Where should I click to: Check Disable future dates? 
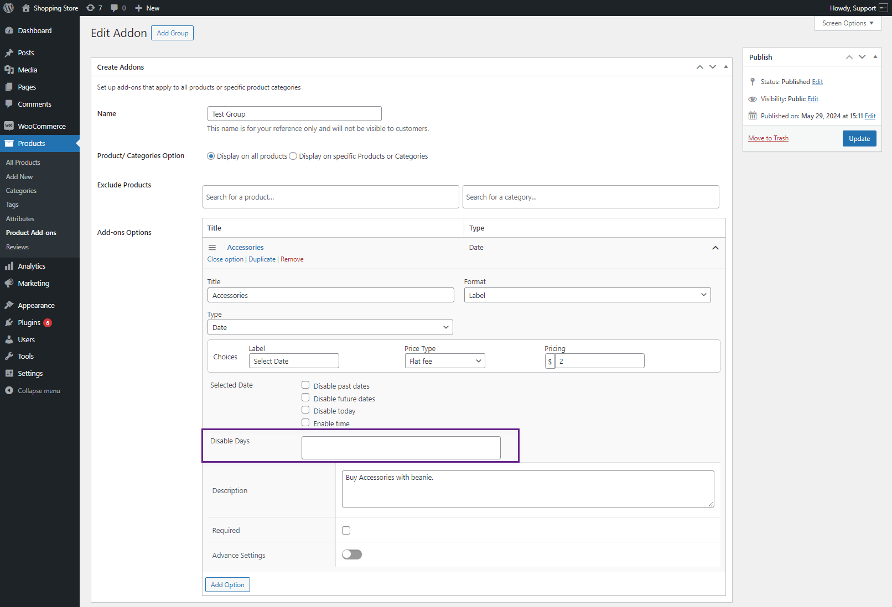(x=305, y=397)
